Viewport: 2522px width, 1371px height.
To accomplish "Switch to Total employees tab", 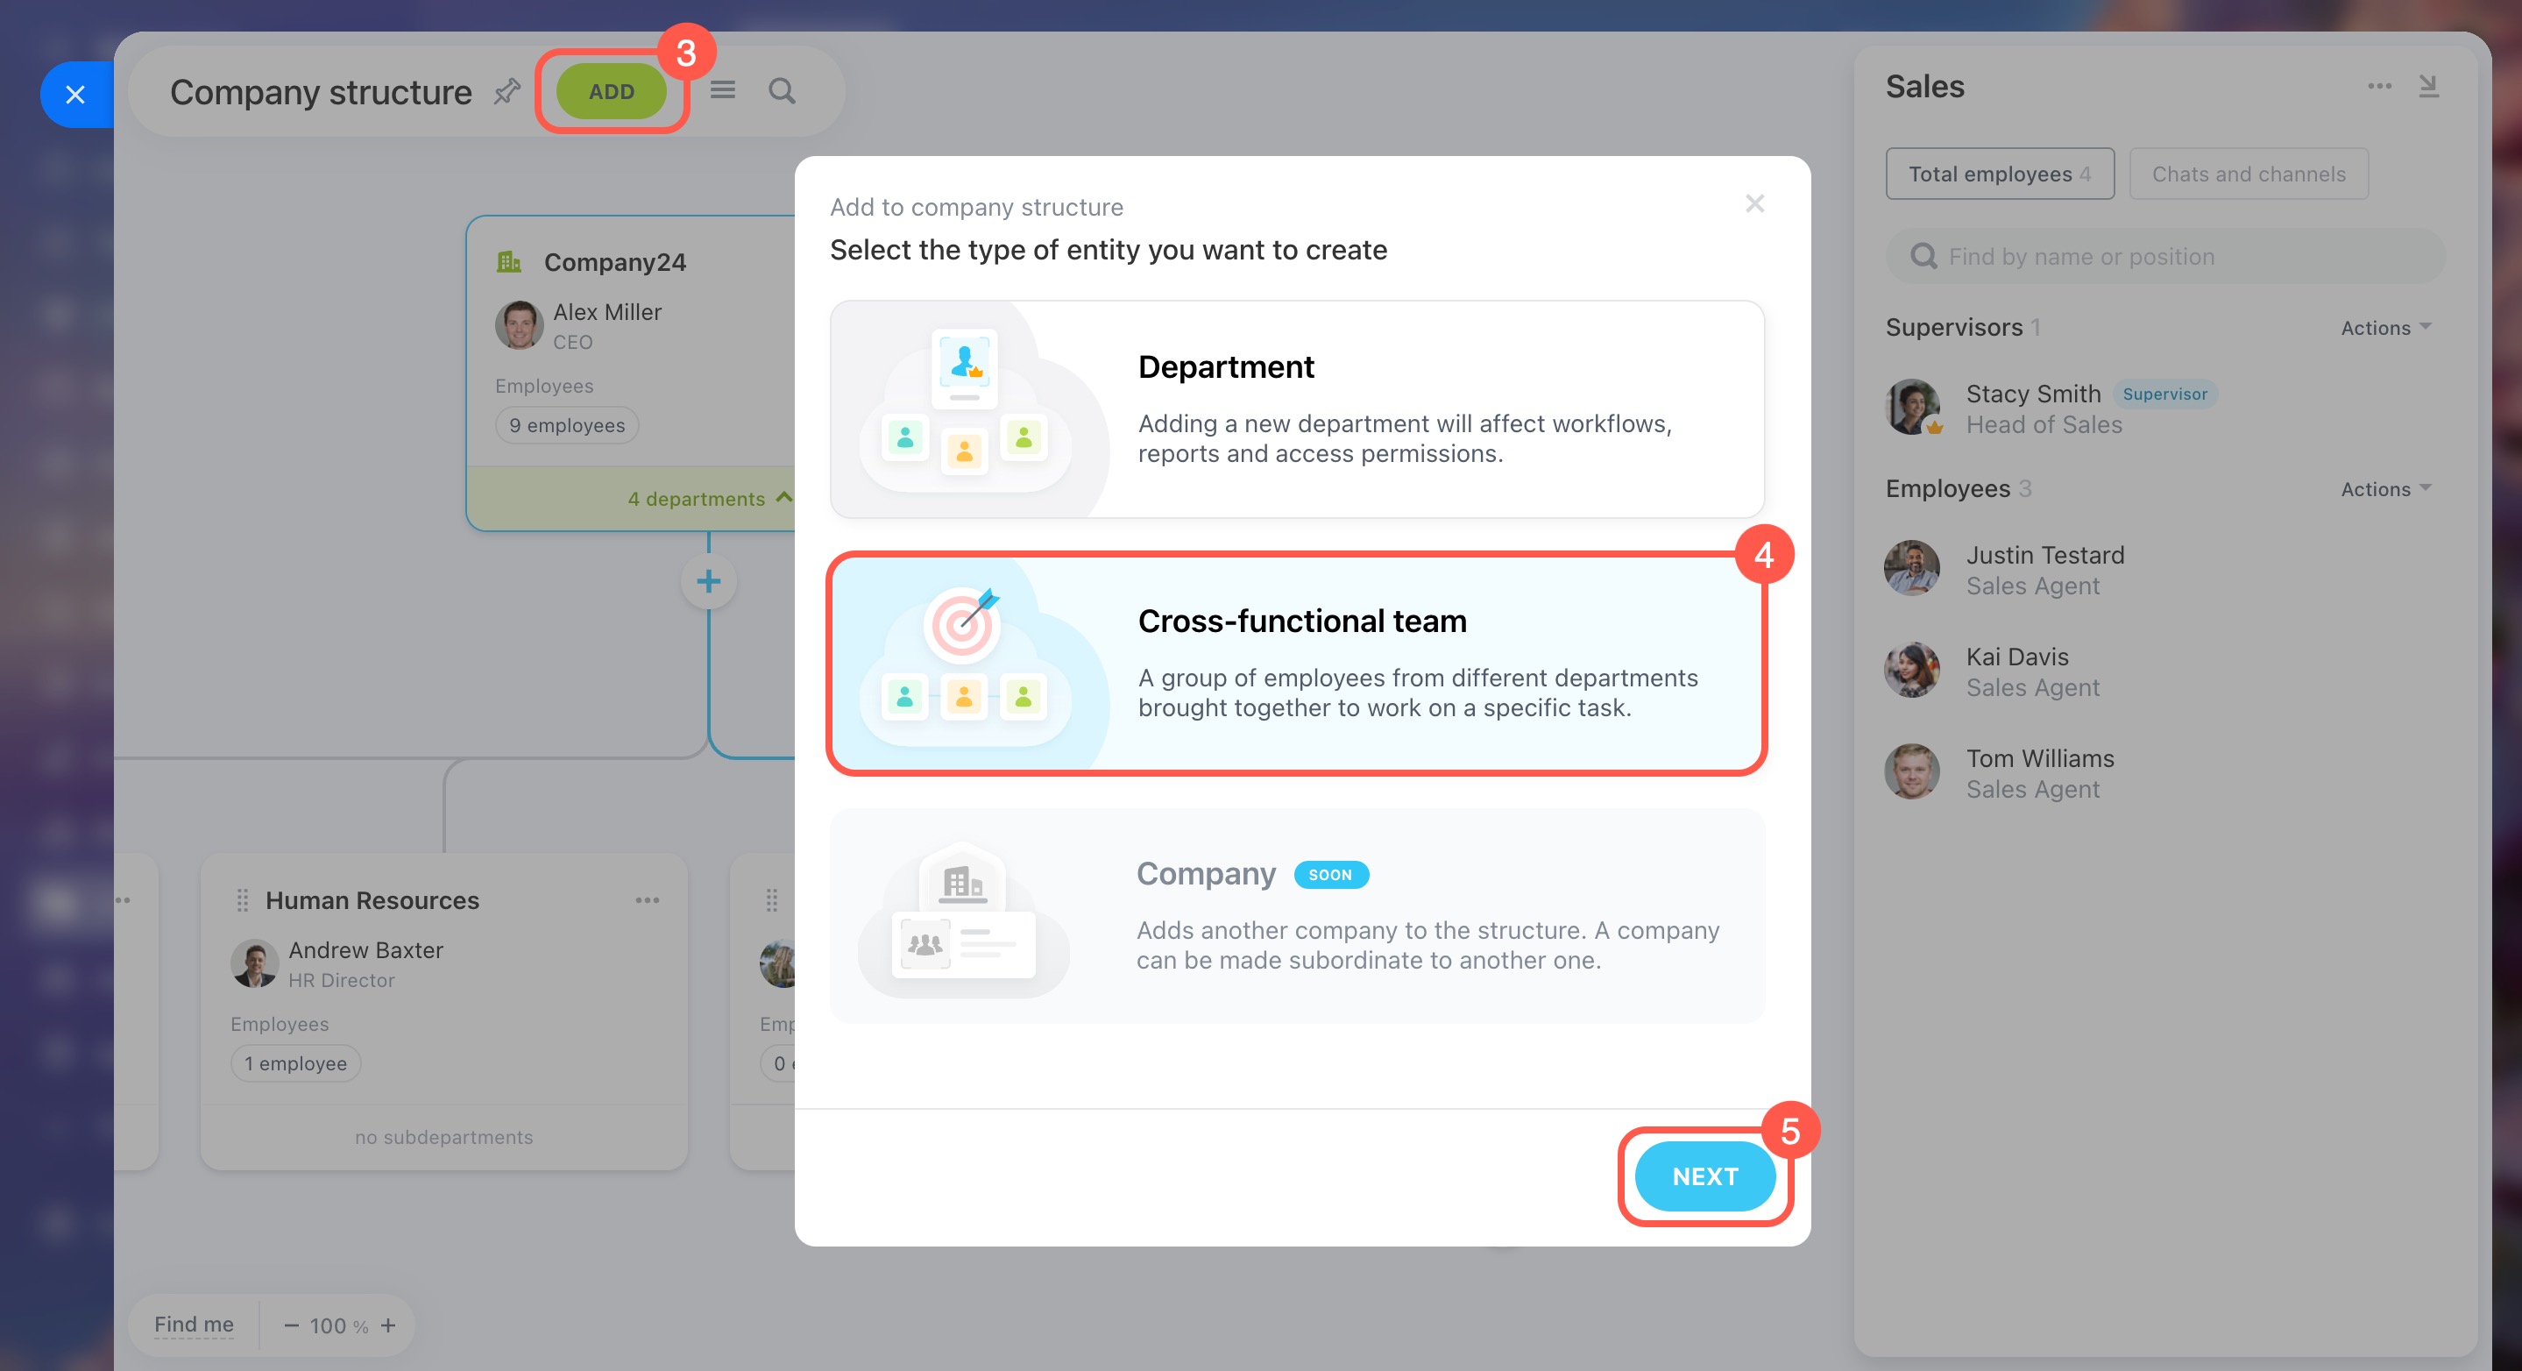I will 1999,174.
